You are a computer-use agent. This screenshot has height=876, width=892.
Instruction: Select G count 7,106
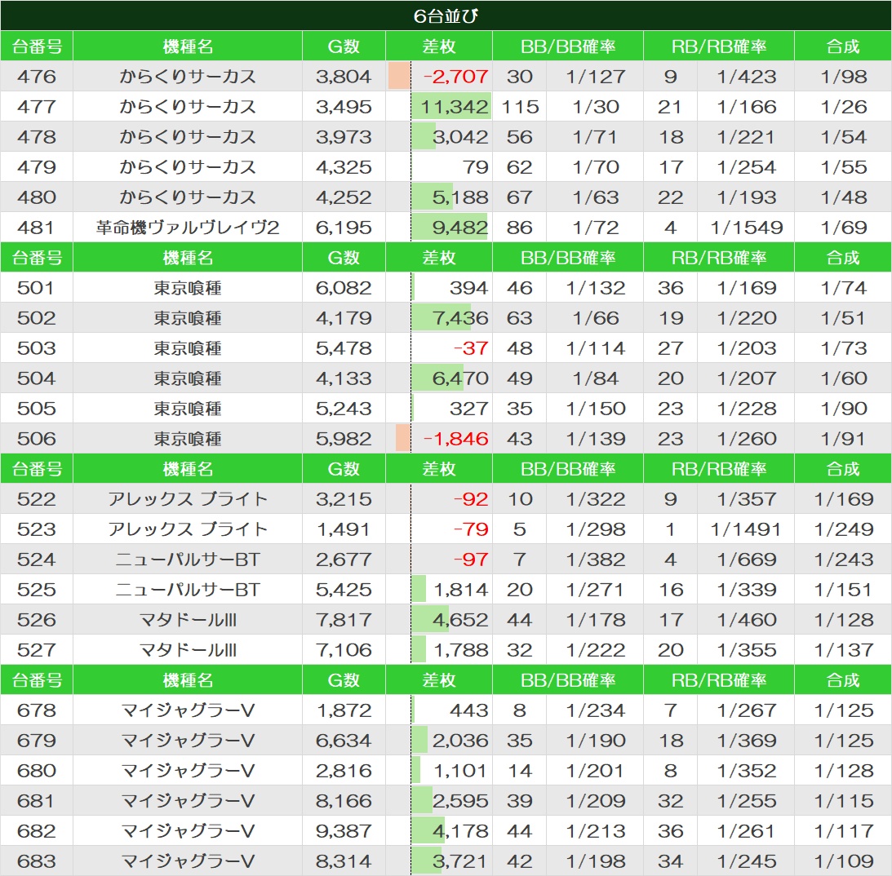tap(344, 650)
